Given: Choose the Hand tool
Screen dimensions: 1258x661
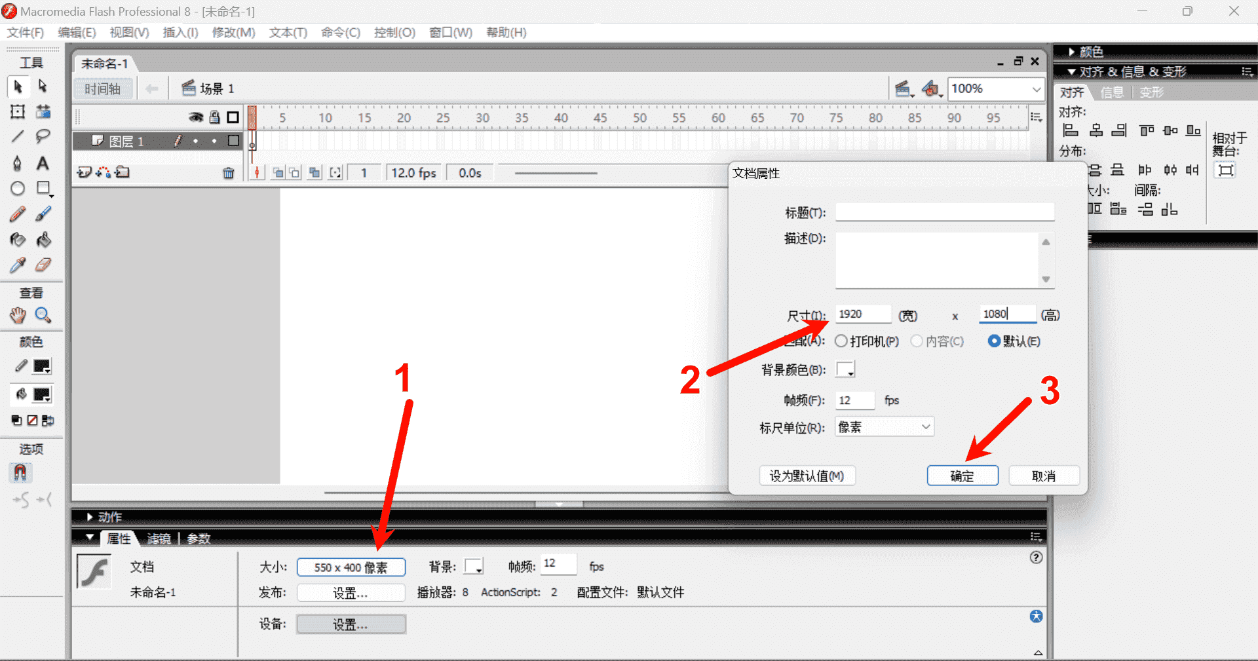Looking at the screenshot, I should pos(18,315).
